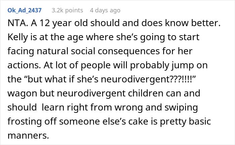Click the phrase 'natural social consequences'
The width and height of the screenshot is (235, 145).
[x=98, y=51]
